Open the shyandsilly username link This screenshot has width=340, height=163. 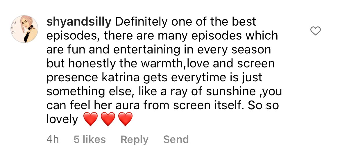pyautogui.click(x=79, y=22)
